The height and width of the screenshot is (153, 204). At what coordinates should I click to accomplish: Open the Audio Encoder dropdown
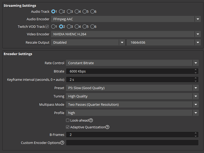click(126, 19)
